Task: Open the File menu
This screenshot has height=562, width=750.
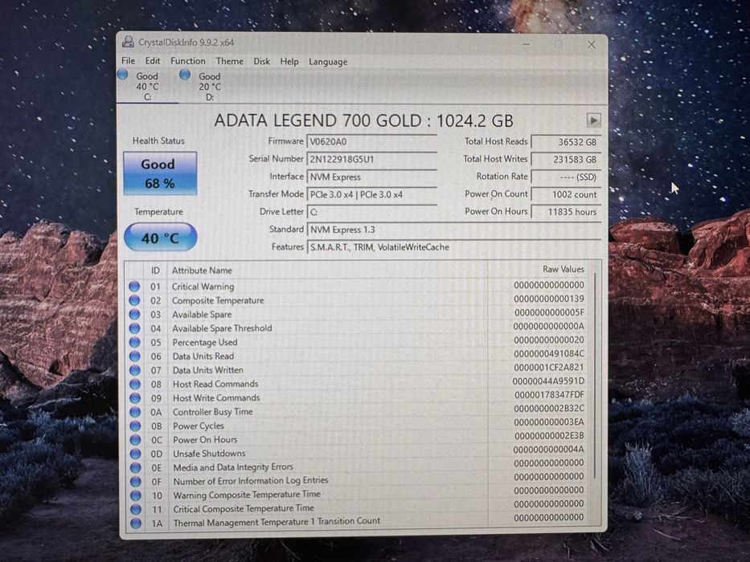Action: (128, 61)
